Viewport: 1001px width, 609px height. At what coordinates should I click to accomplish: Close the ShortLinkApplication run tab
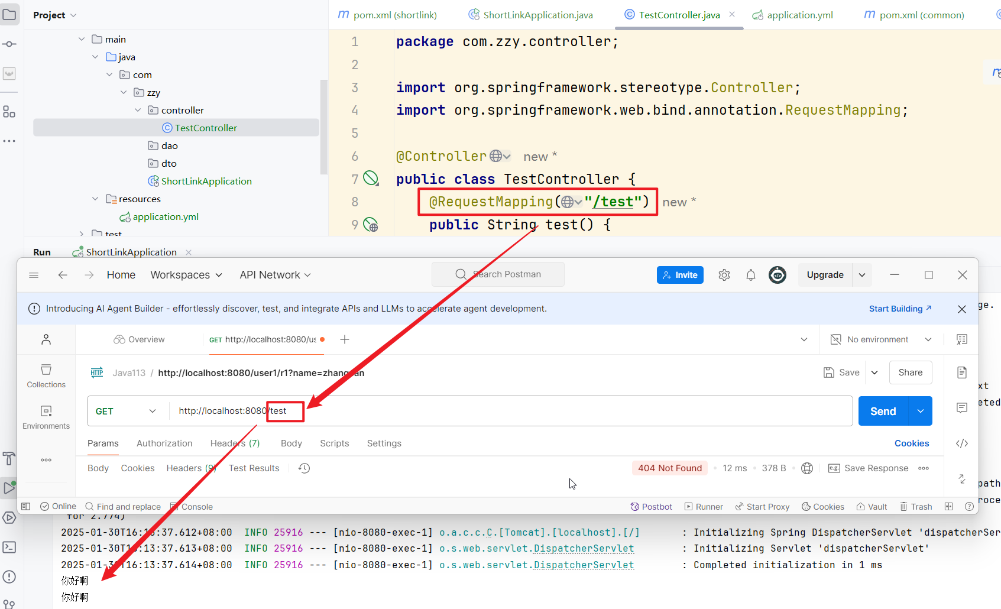point(189,252)
